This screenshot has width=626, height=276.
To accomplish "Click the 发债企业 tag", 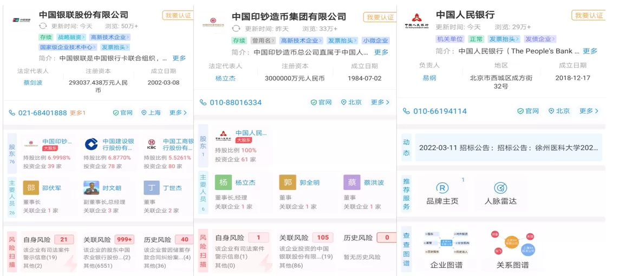I will pyautogui.click(x=540, y=39).
